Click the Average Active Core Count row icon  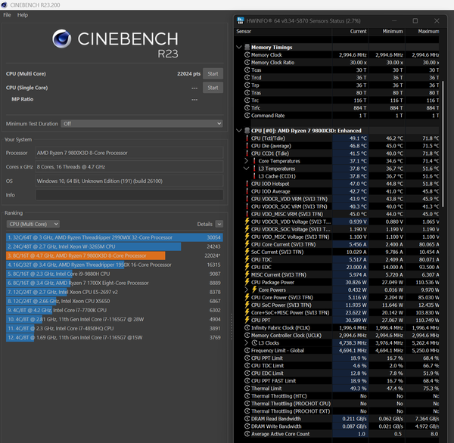click(247, 434)
